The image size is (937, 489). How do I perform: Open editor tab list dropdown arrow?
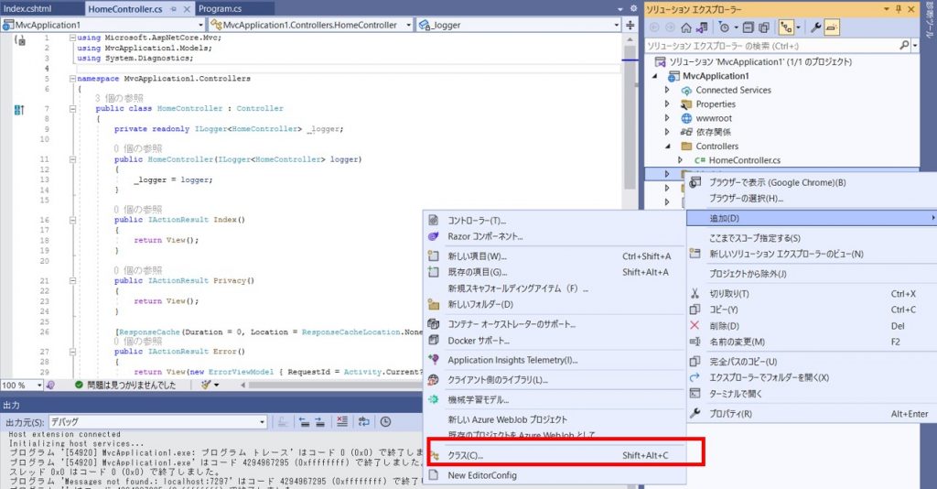[620, 9]
